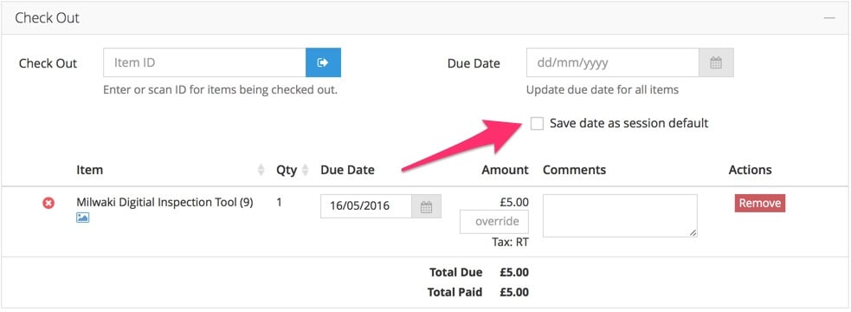Click the amount override field
Image resolution: width=851 pixels, height=312 pixels.
click(493, 221)
